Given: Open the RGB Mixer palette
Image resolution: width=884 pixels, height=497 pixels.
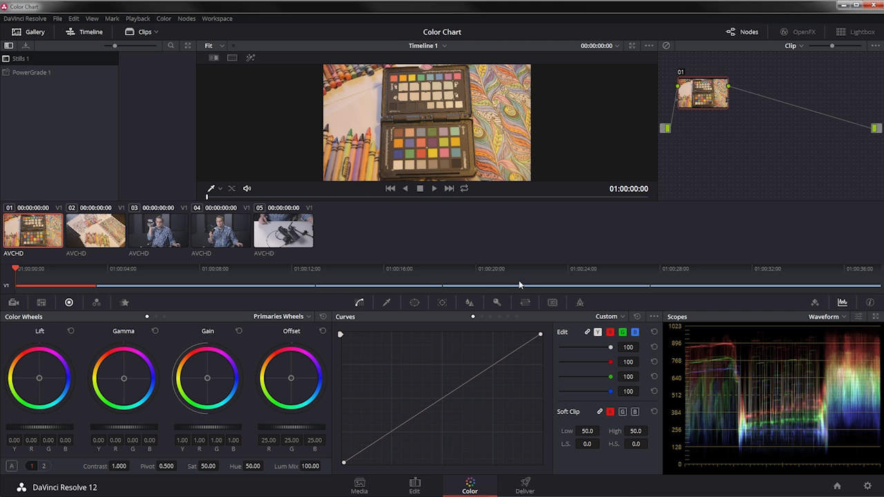Looking at the screenshot, I should (x=97, y=302).
